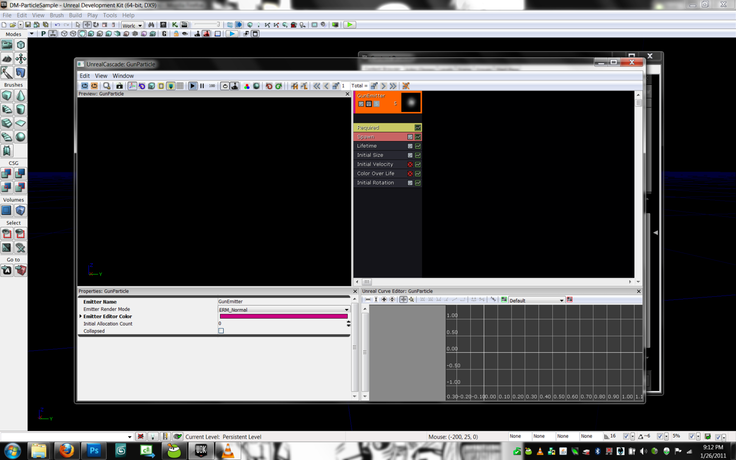Viewport: 736px width, 460px height.
Task: Select the Color Over Life module
Action: click(388, 174)
